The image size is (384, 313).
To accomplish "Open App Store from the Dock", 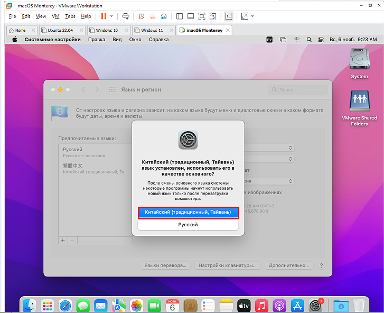I will 297,306.
